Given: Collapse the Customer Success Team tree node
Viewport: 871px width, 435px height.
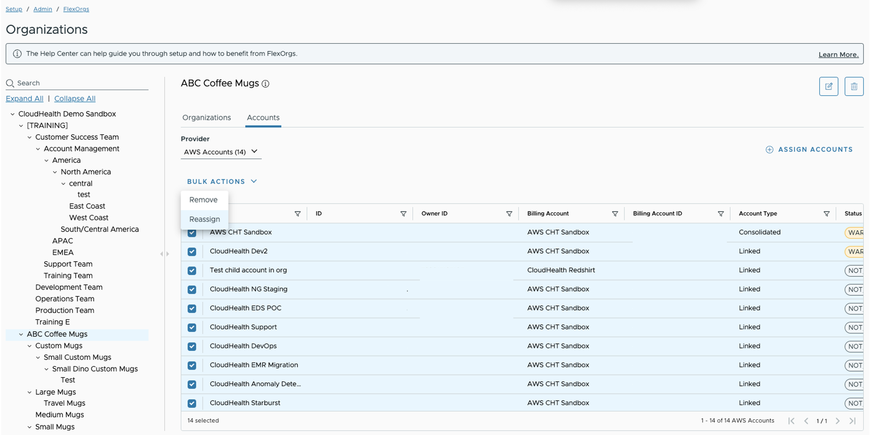Looking at the screenshot, I should point(29,137).
